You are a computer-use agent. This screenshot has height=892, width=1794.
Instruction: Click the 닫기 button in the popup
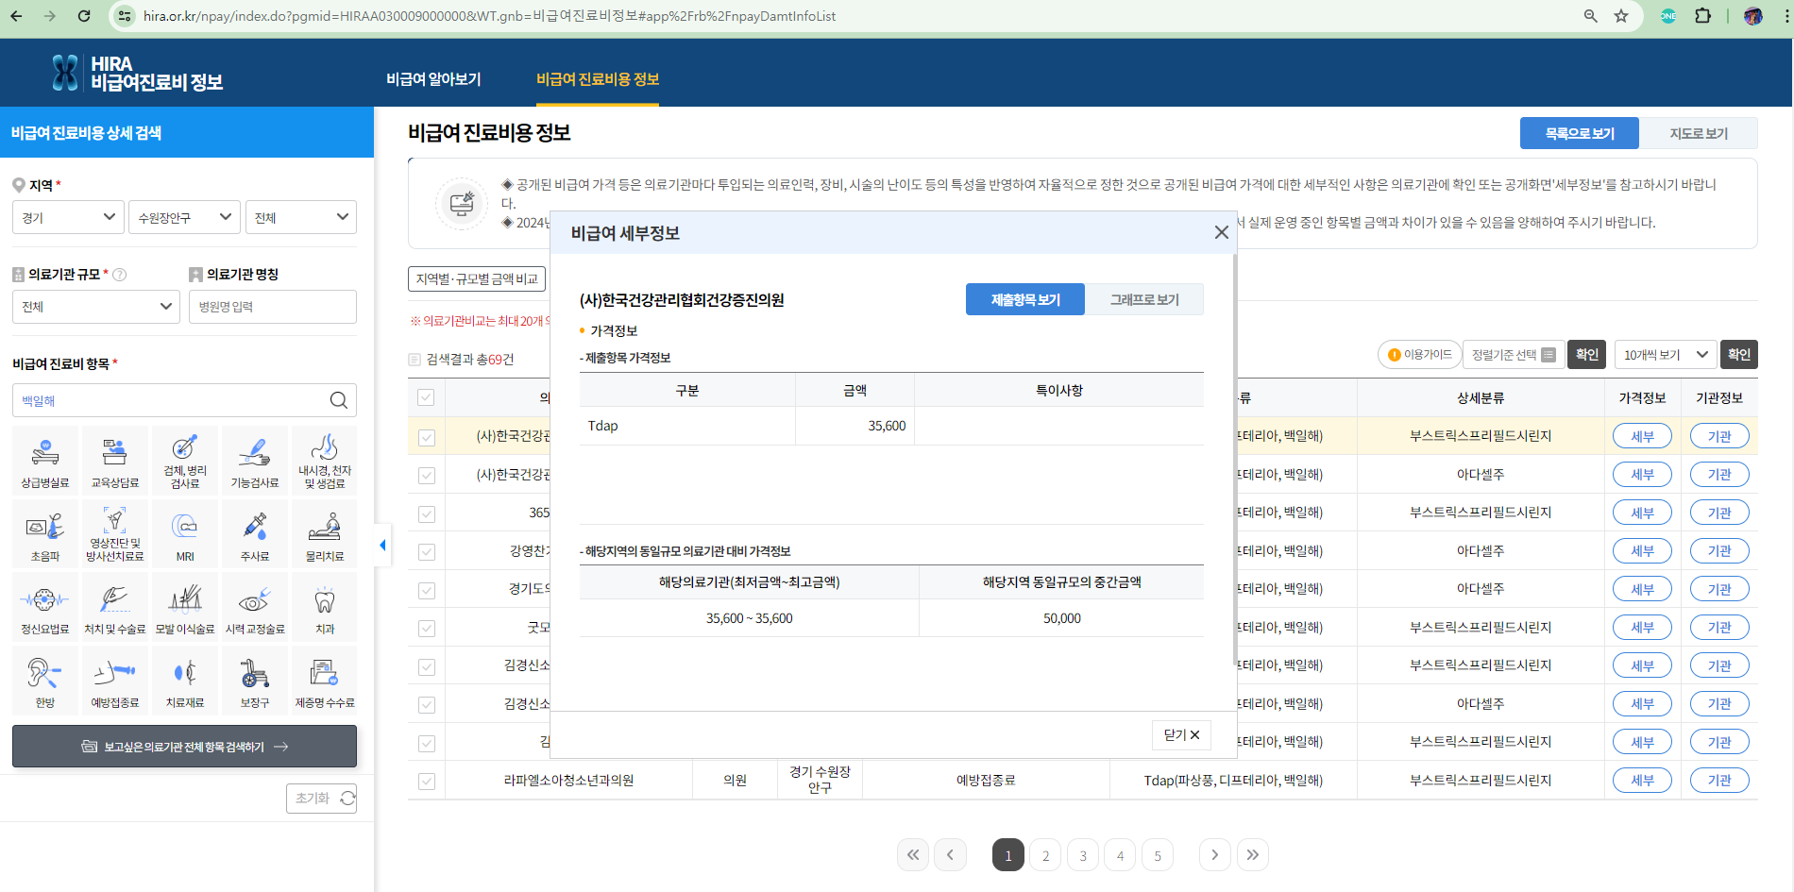click(1181, 734)
